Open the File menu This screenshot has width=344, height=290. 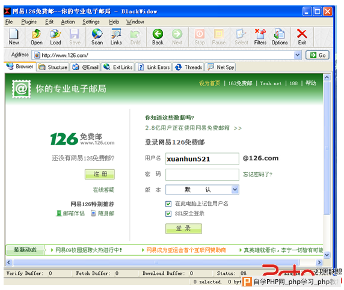point(9,22)
